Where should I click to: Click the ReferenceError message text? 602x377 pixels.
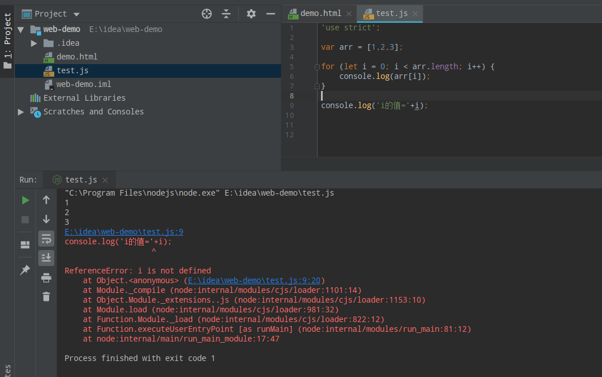coord(138,271)
